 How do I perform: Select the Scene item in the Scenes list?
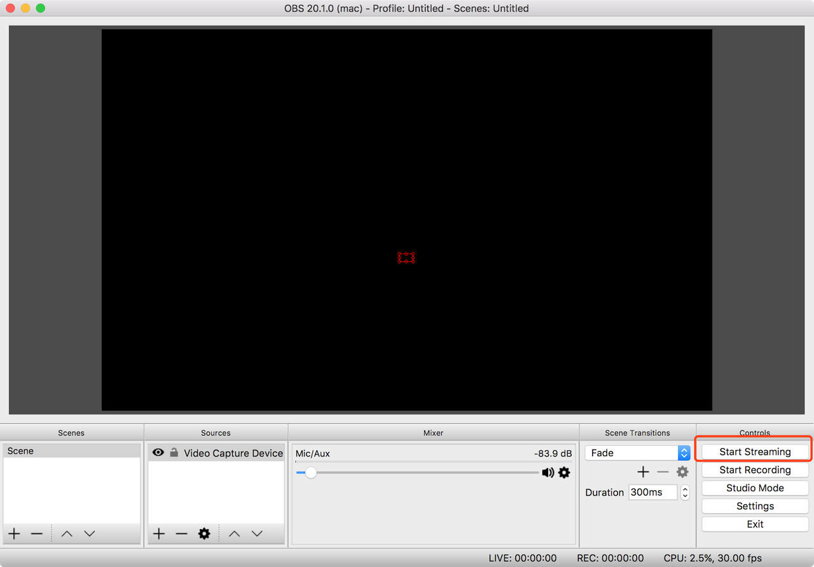click(71, 451)
